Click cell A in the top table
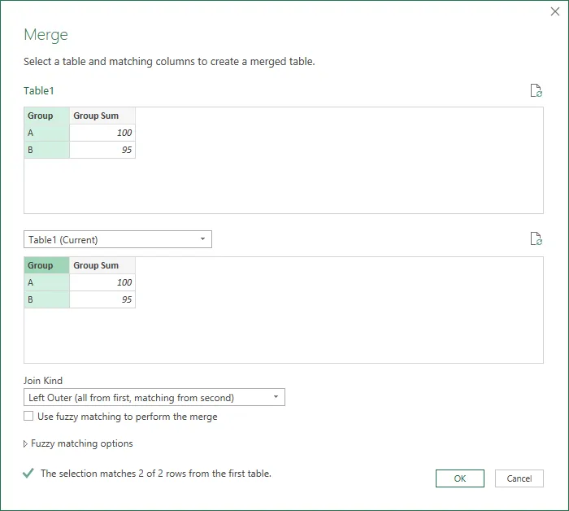This screenshot has height=511, width=569. point(46,133)
